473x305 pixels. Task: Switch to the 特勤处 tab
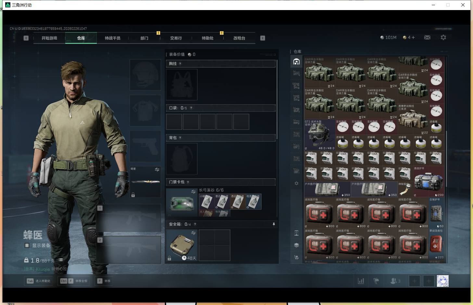click(x=208, y=38)
